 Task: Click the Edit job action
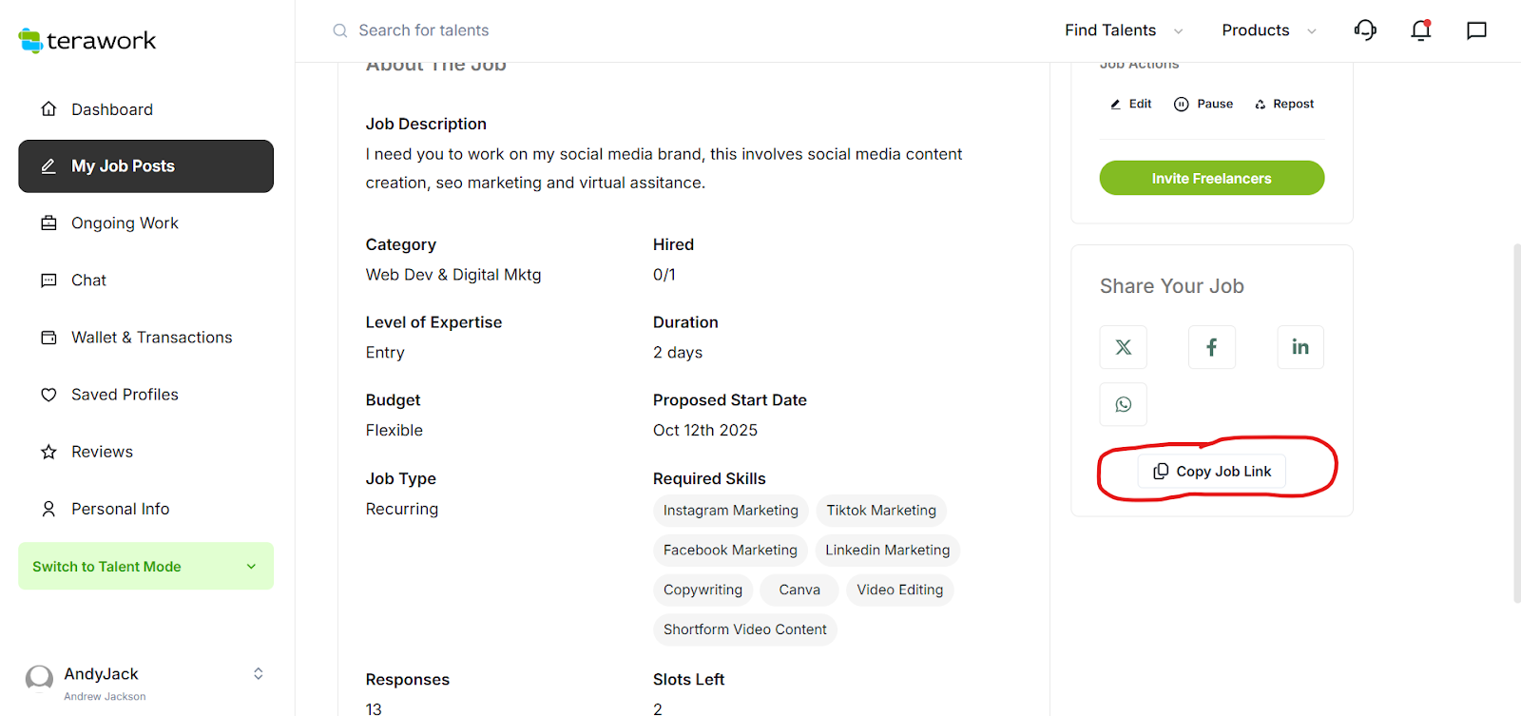[x=1131, y=104]
